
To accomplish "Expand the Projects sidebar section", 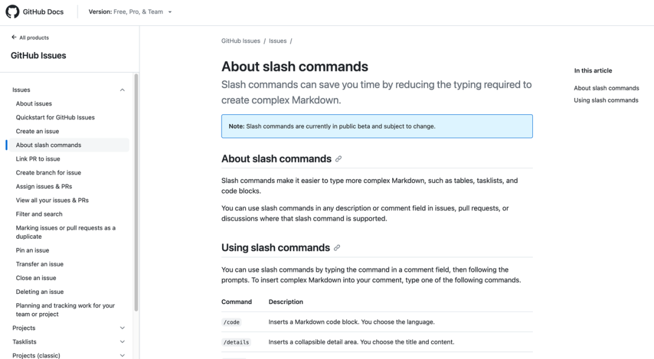I will pyautogui.click(x=122, y=328).
